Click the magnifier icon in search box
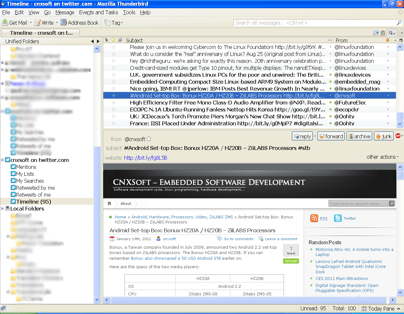 pyautogui.click(x=399, y=23)
